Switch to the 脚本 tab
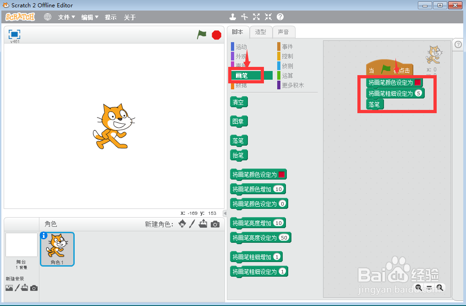The image size is (466, 306). (x=237, y=32)
